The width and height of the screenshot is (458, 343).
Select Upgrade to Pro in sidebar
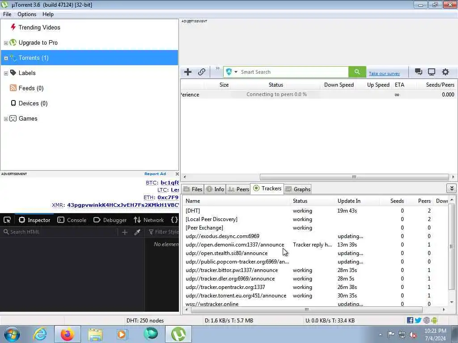click(38, 42)
